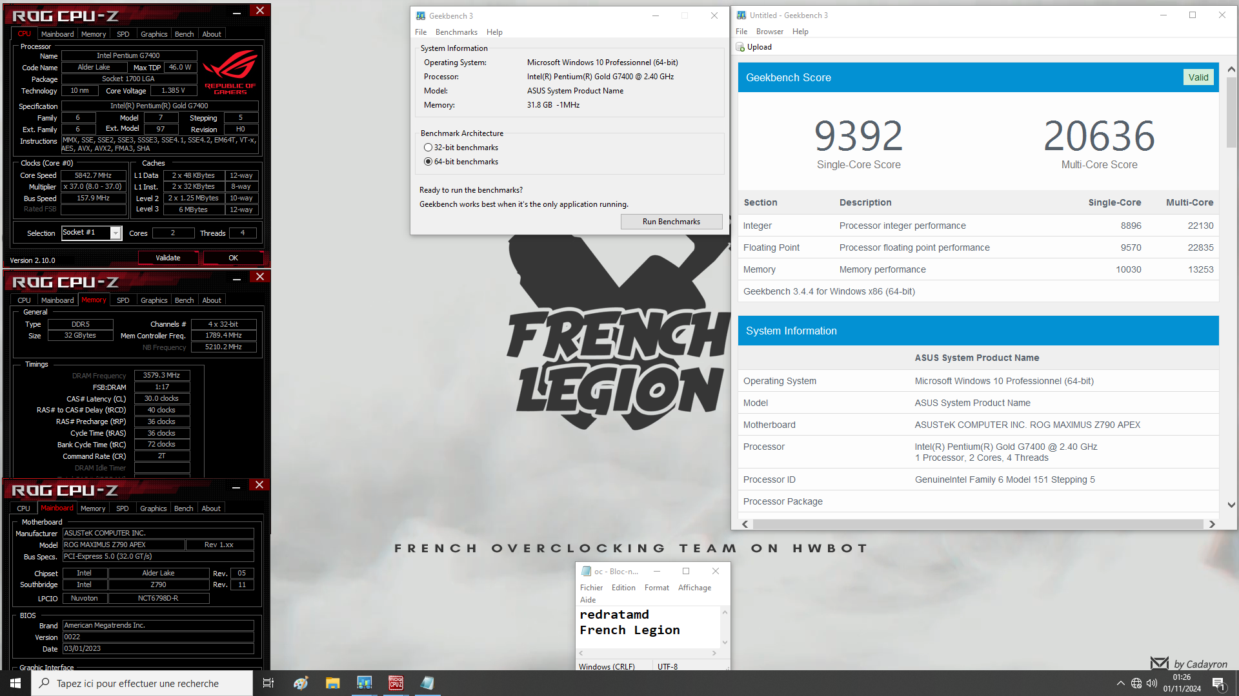The width and height of the screenshot is (1239, 696).
Task: Minimize the top ROG CPU-Z window
Action: point(237,12)
